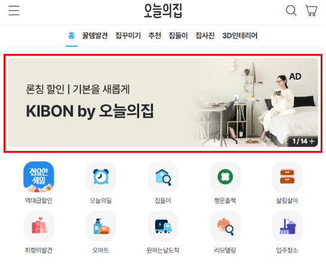This screenshot has height=266, width=326.
Task: Tap the 역대급할인 sale icon
Action: coord(38,177)
